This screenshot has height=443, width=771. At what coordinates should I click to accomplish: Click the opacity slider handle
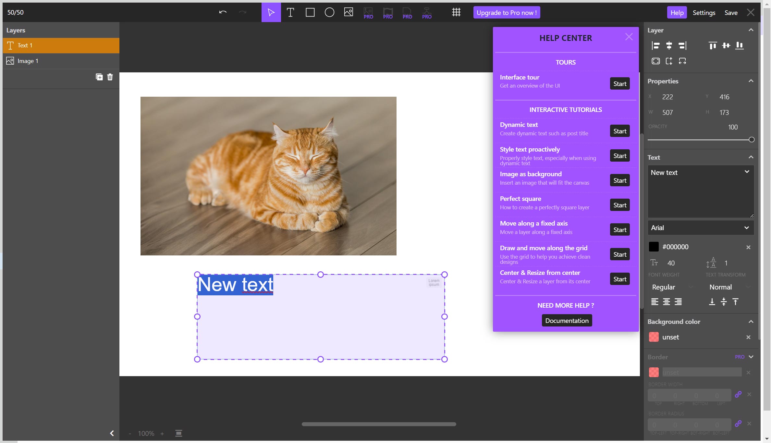752,140
